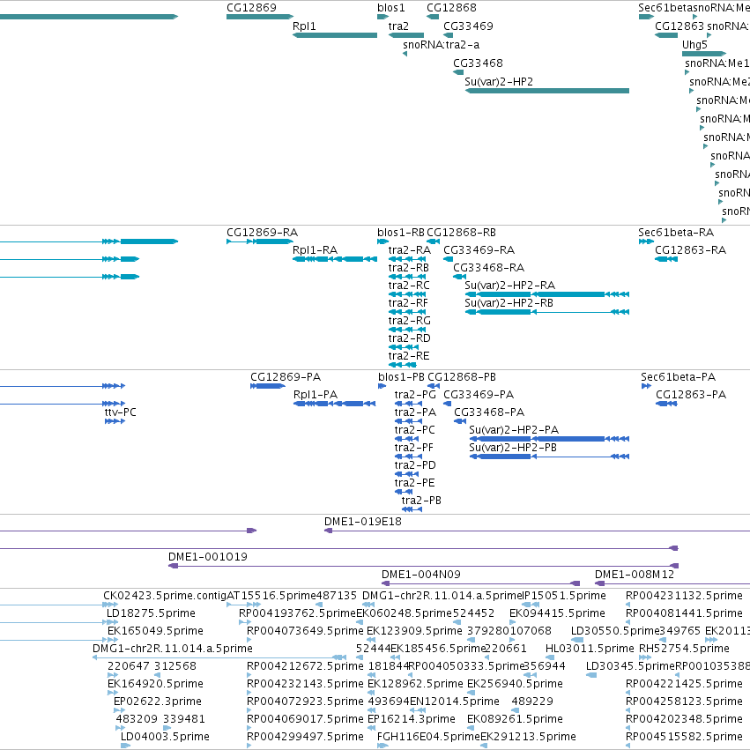Image resolution: width=750 pixels, height=750 pixels.
Task: Select the Su(var)2-HP2-PA protein bar
Action: [x=549, y=439]
